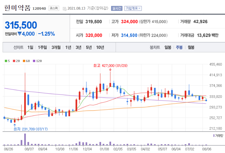Click the 09/04 date axis label
Screen dimensions: 225x153
[43, 149]
